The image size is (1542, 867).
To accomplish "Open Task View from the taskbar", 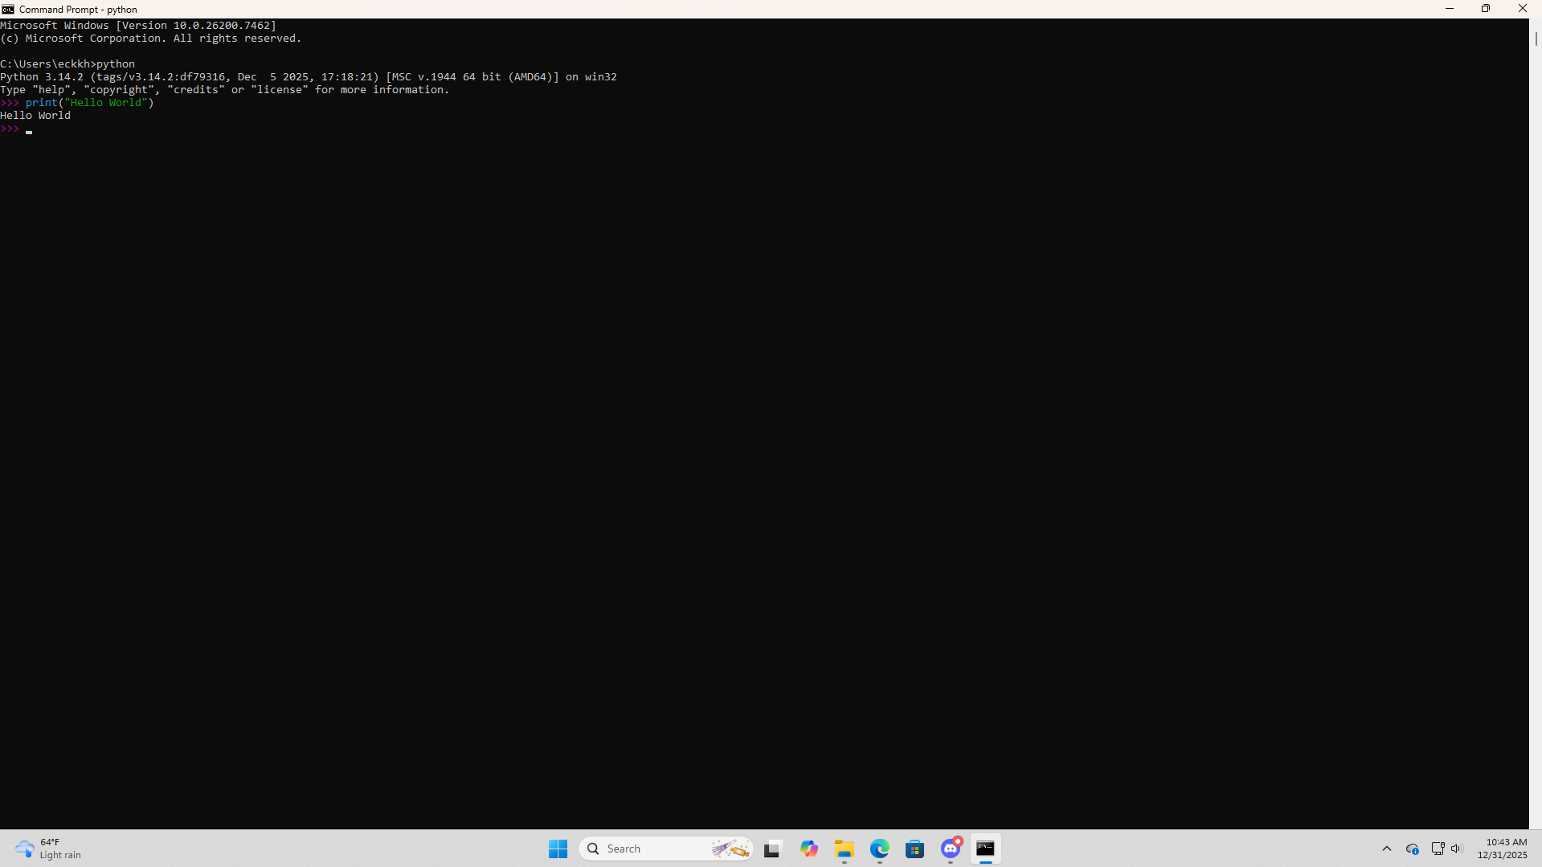I will [773, 849].
